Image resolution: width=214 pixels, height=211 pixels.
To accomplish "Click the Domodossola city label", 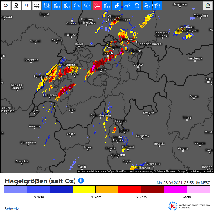I will click(100, 115).
